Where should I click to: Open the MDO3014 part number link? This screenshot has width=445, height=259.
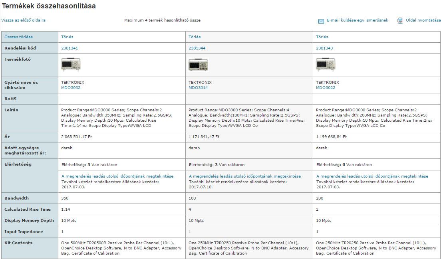[x=198, y=88]
